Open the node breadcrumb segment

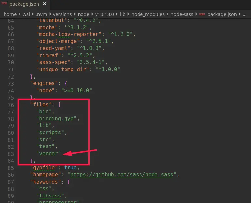tap(83, 14)
